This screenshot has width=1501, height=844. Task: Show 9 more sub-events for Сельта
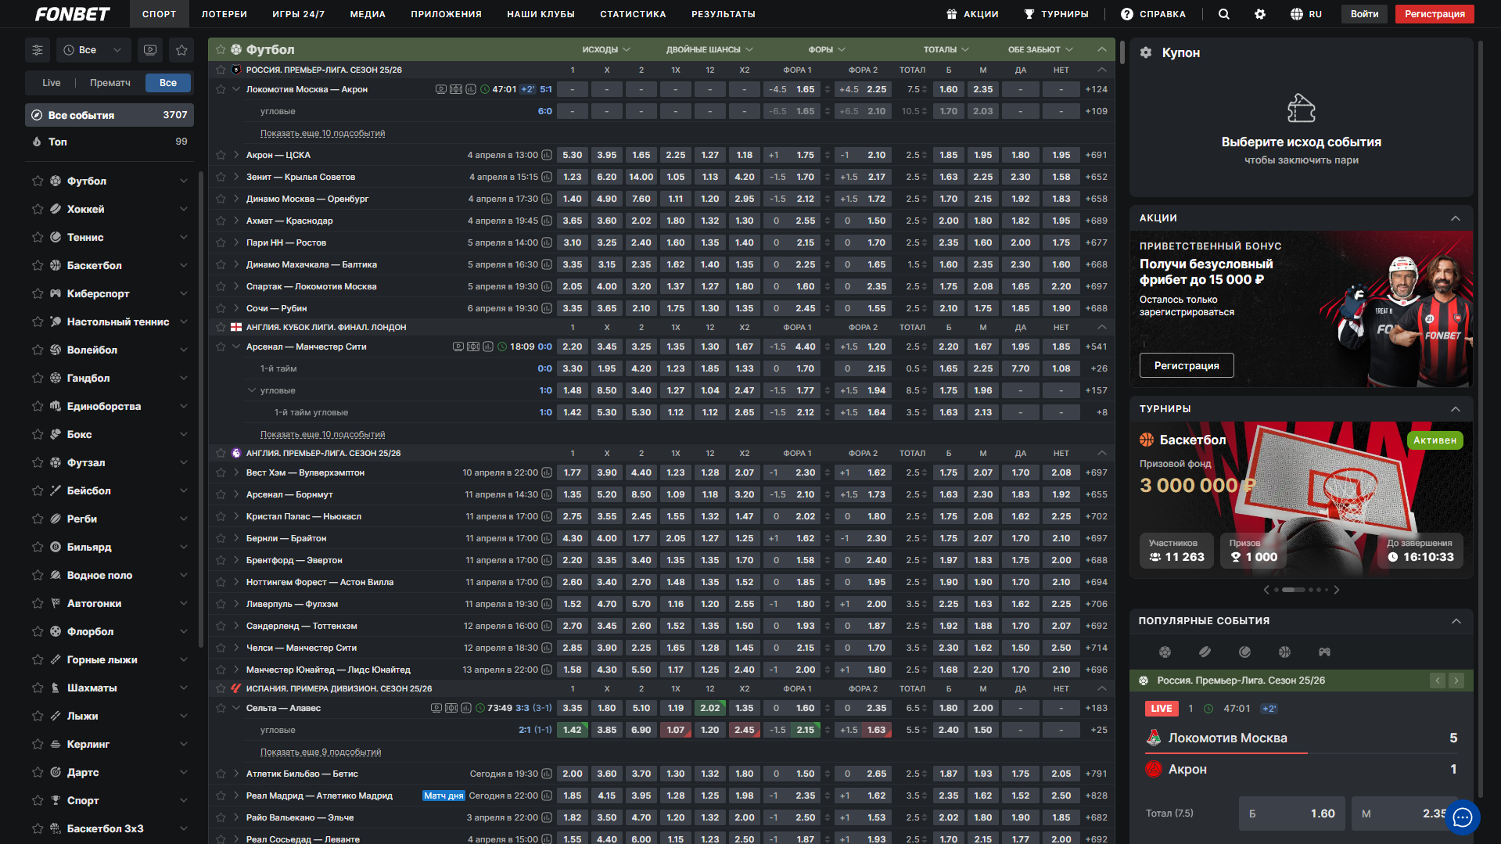[321, 752]
